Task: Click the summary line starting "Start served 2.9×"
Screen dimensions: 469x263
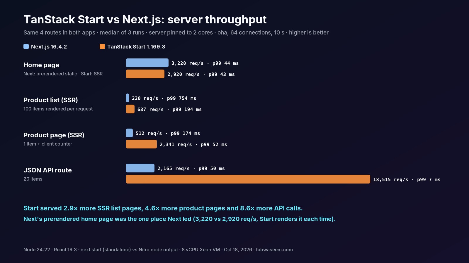Action: click(x=163, y=208)
